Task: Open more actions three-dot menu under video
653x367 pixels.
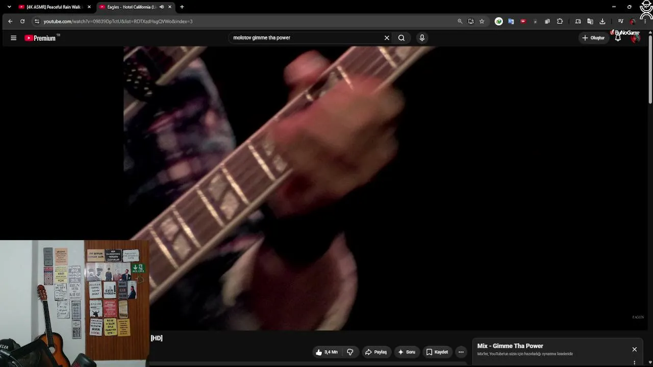Action: click(461, 352)
